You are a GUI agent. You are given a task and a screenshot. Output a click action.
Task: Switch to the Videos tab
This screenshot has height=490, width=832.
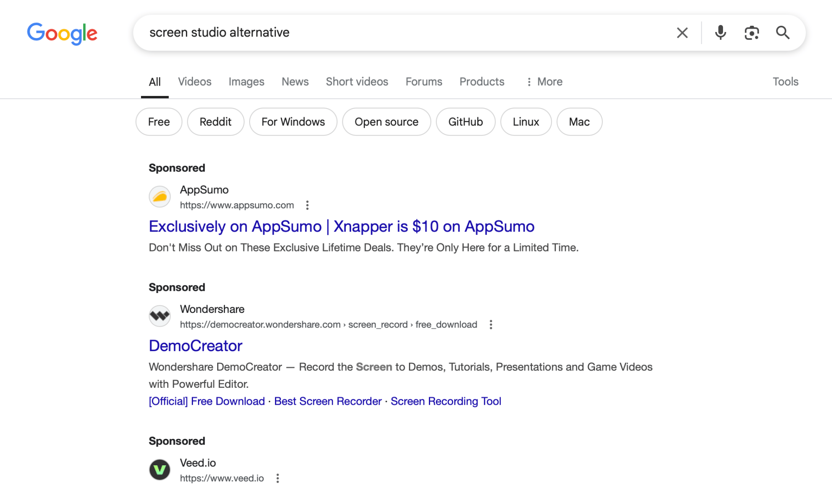pyautogui.click(x=195, y=82)
